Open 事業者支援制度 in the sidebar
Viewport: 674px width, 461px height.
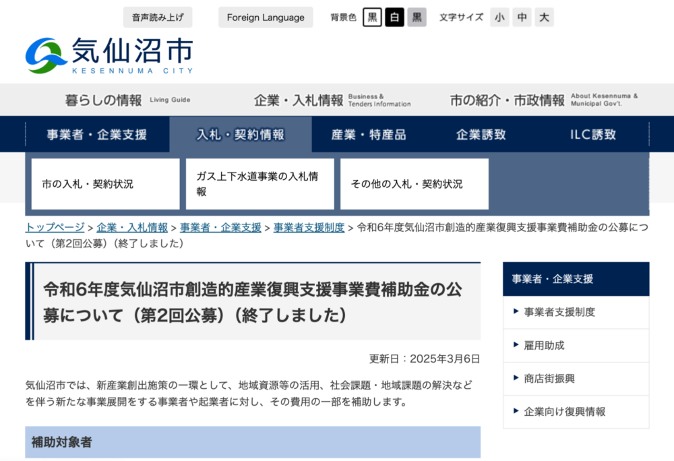tap(576, 312)
